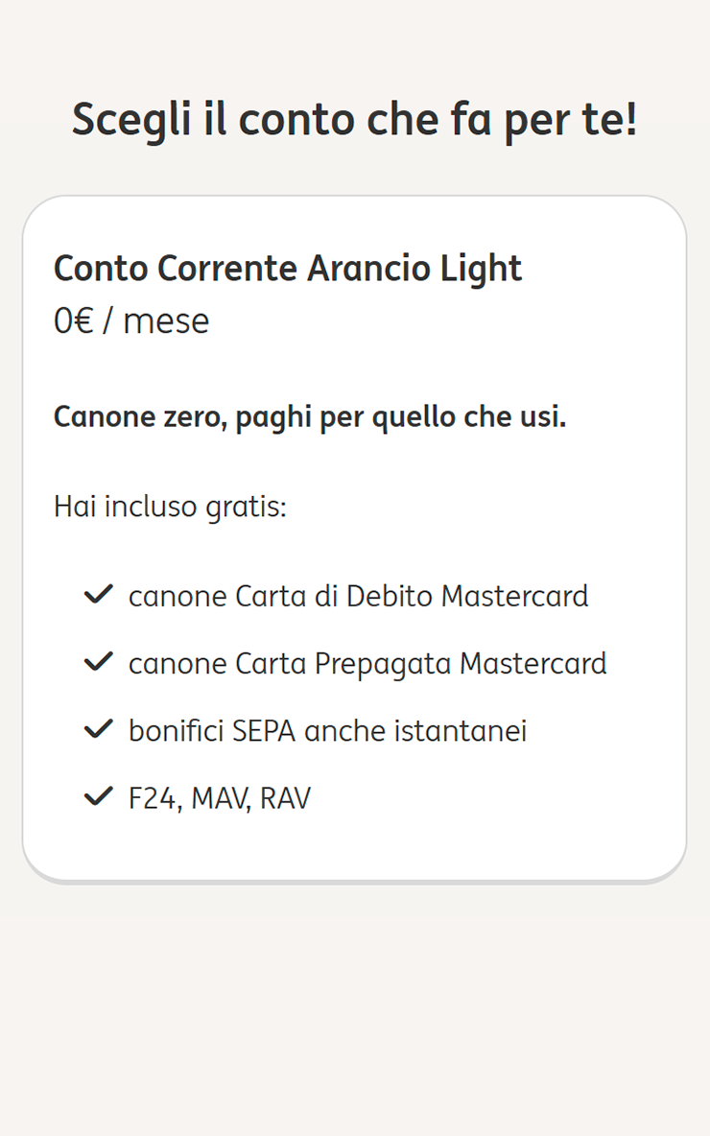Select the canone Carta di Debito Mastercard item
Screen dimensions: 710x1136
(359, 596)
